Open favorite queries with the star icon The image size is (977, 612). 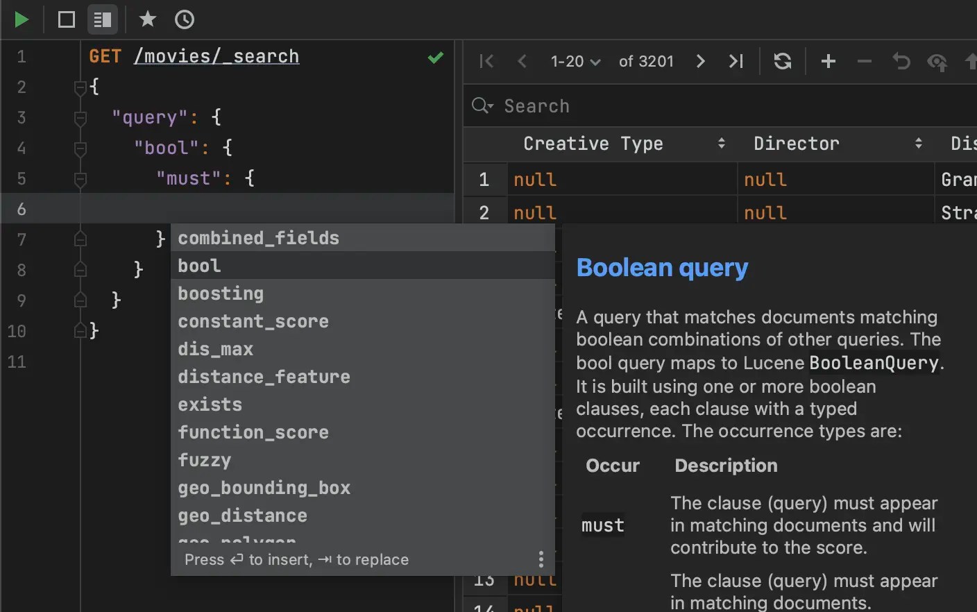coord(147,19)
